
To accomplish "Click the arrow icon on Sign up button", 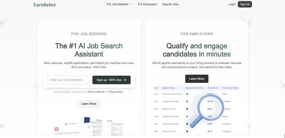I will [x=125, y=80].
